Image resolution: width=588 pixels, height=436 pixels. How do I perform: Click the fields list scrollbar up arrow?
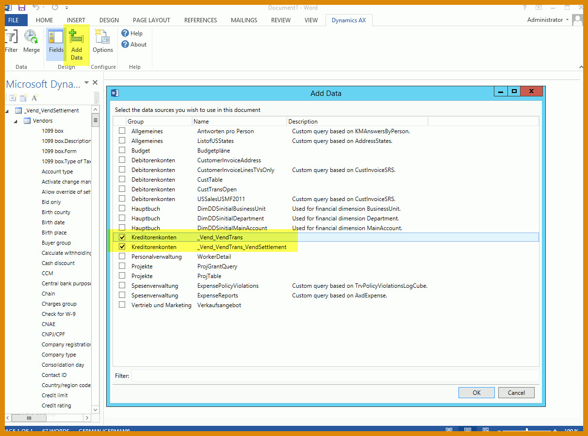[x=95, y=110]
